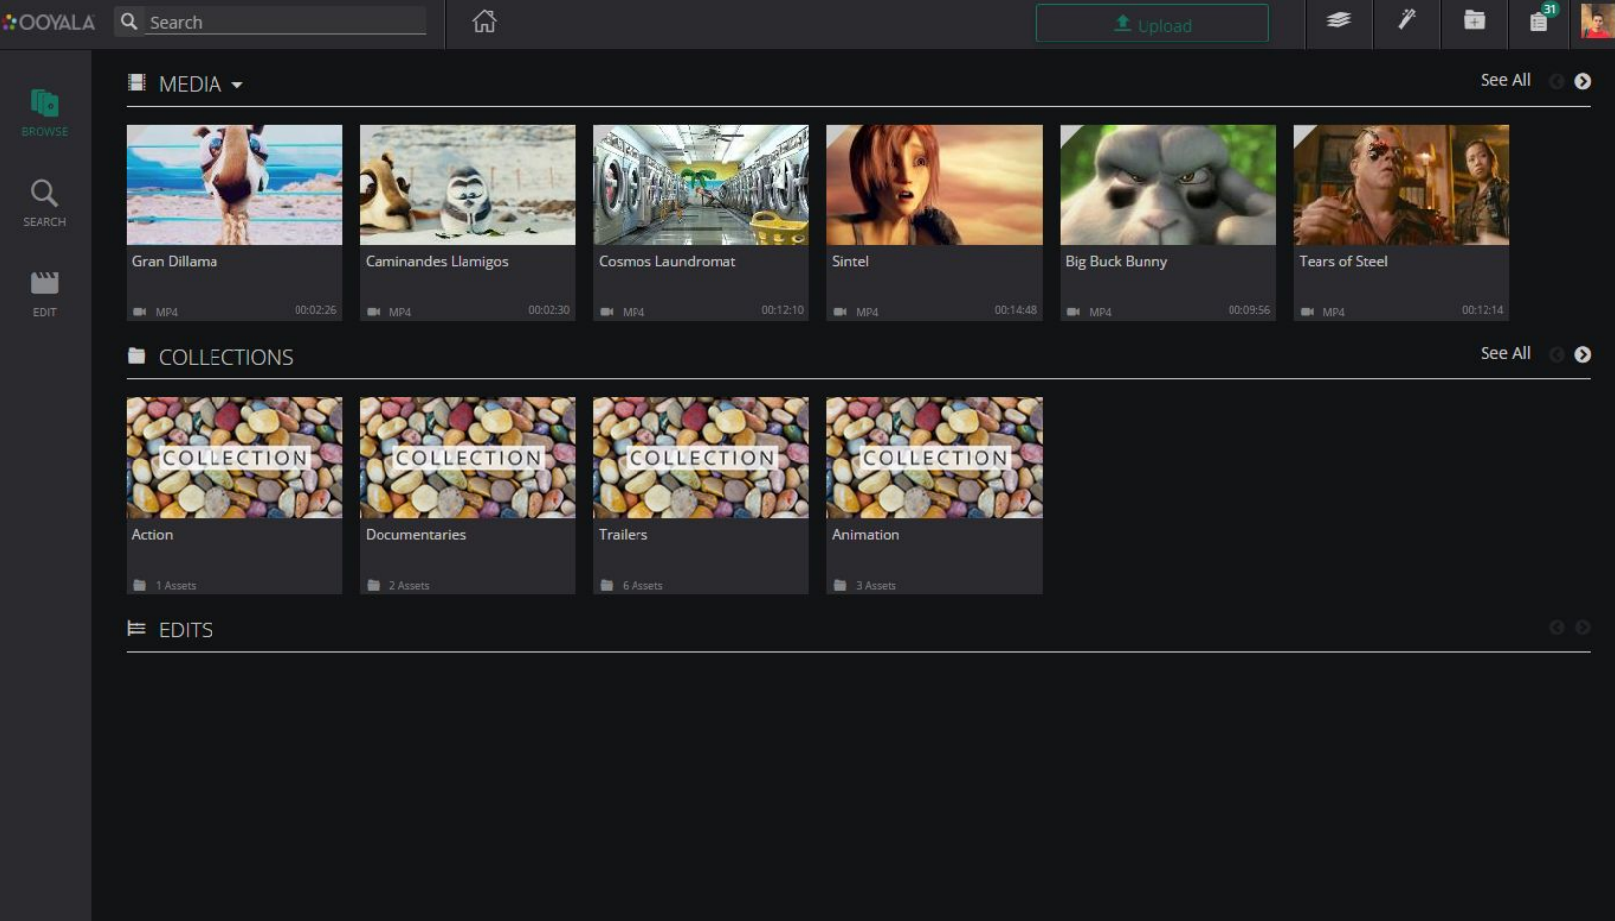This screenshot has height=921, width=1615.
Task: Click the folder icon beside 6 Assets
Action: 607,585
